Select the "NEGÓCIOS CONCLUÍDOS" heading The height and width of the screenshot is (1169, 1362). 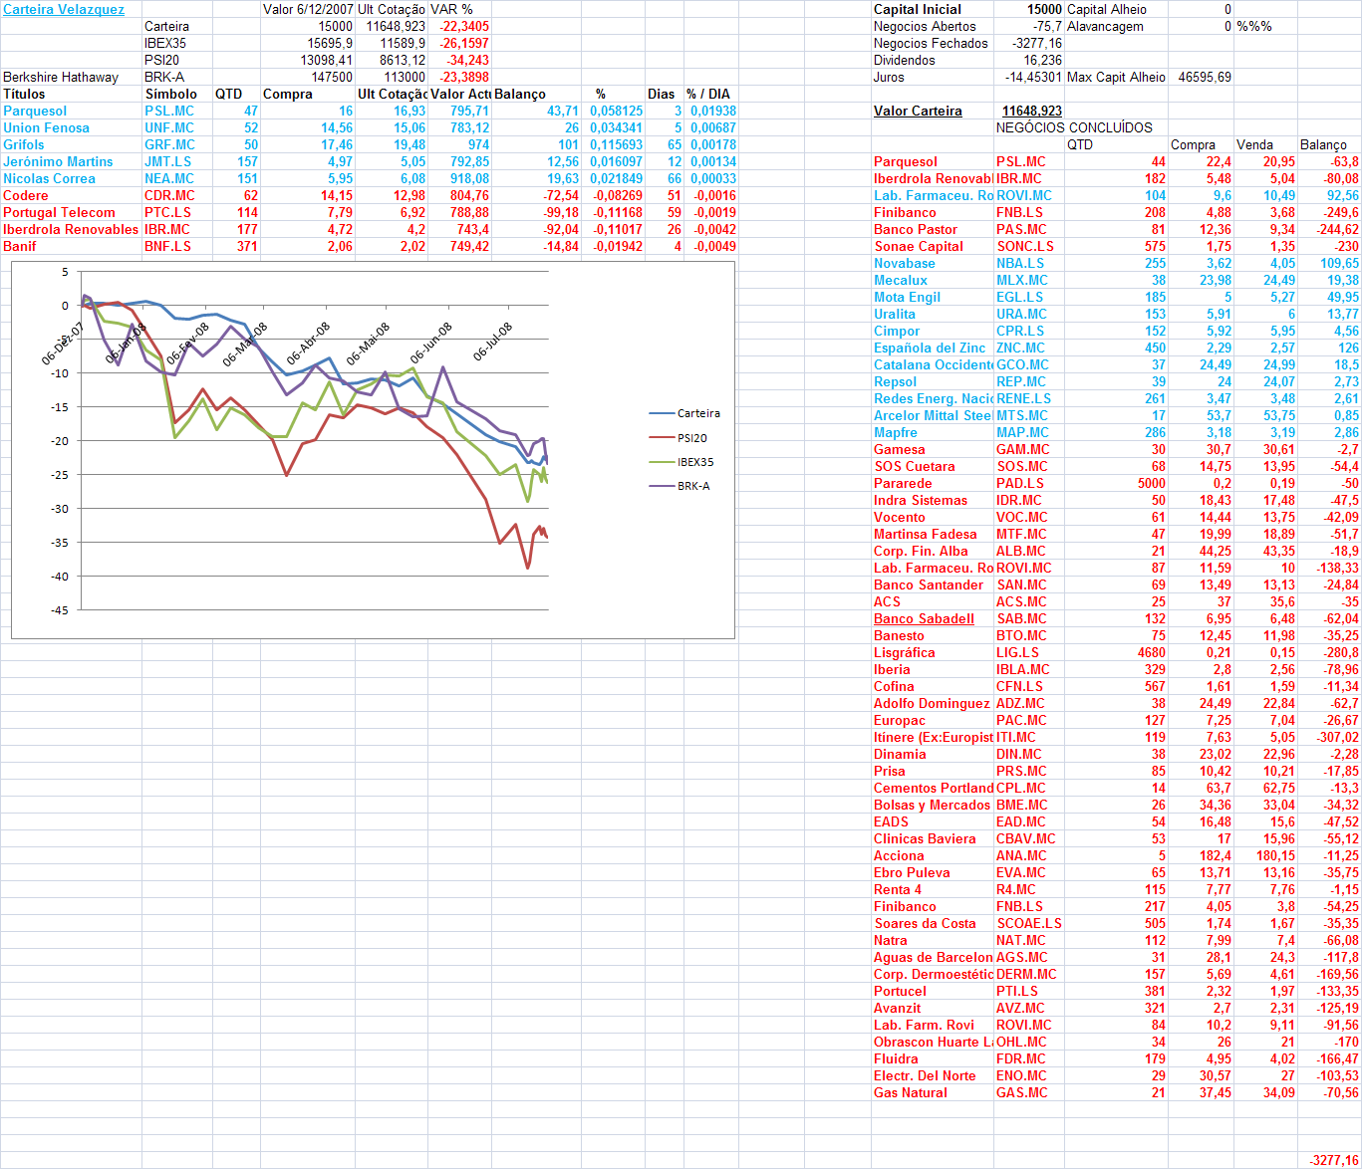click(x=1074, y=128)
